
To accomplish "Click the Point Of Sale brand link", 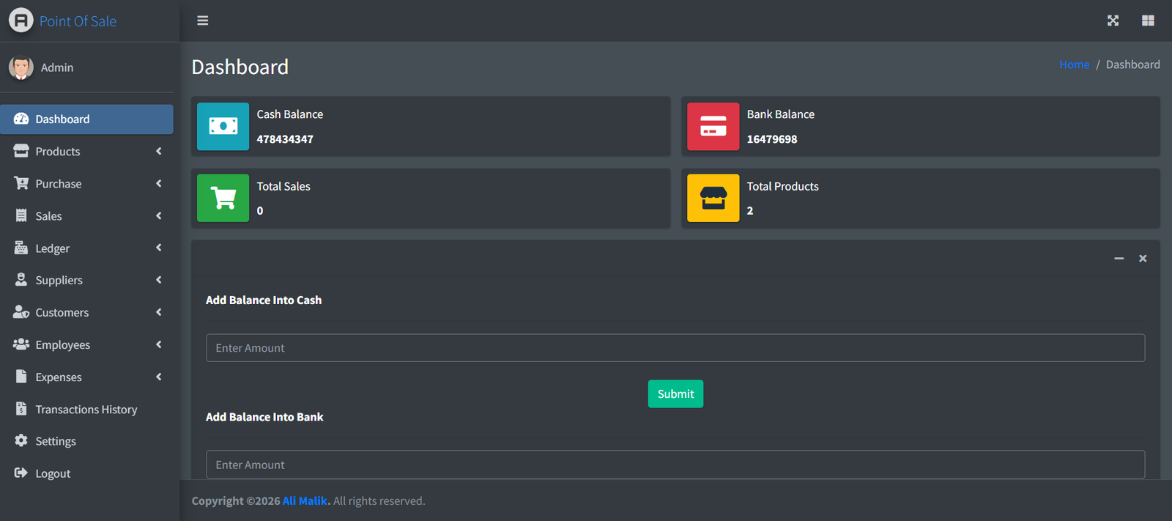I will coord(78,21).
